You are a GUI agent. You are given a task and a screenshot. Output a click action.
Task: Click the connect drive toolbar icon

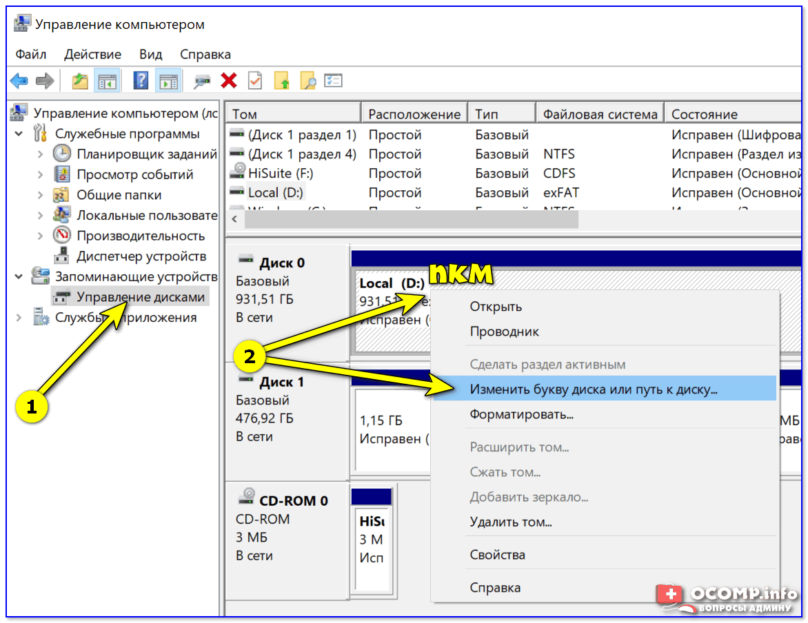click(x=202, y=81)
